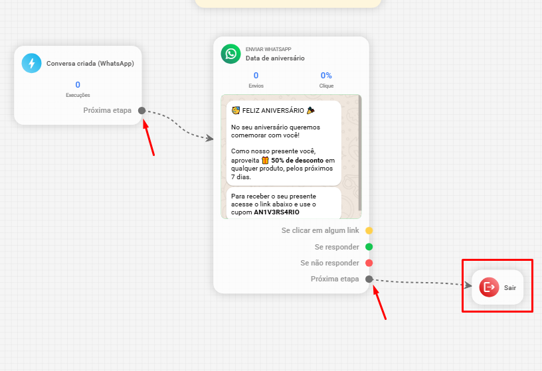Click the '0 Execuções' counter
This screenshot has height=371, width=542.
(78, 89)
